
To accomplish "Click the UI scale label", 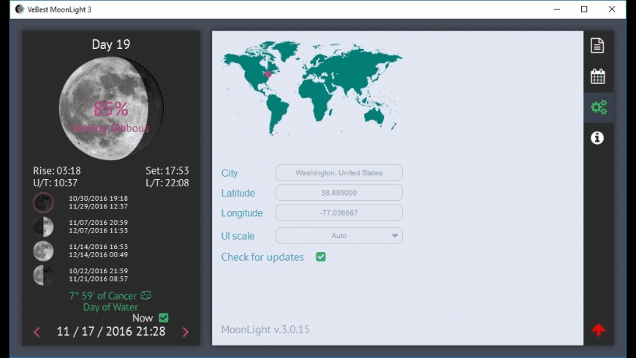I will [x=238, y=236].
